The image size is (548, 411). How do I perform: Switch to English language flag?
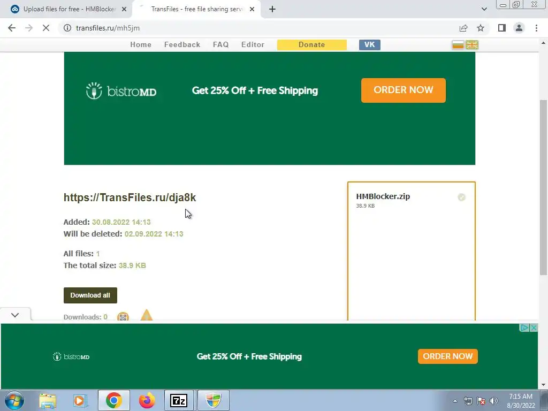tap(472, 45)
